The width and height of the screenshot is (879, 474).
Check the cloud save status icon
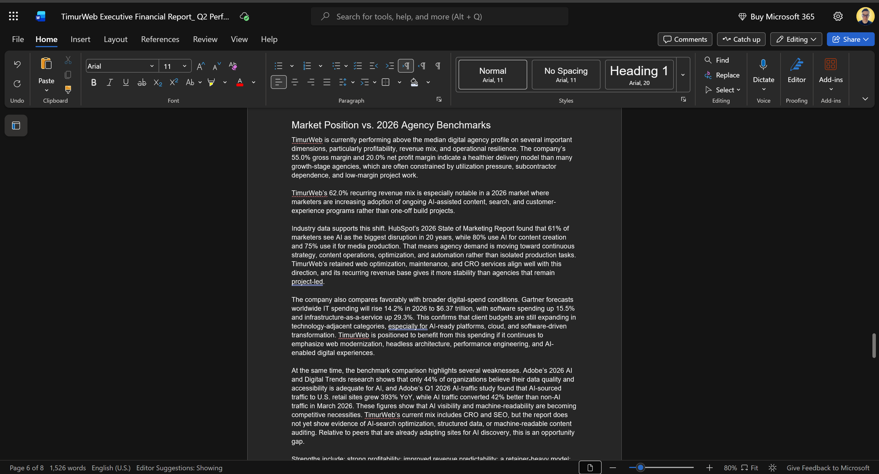pyautogui.click(x=244, y=16)
